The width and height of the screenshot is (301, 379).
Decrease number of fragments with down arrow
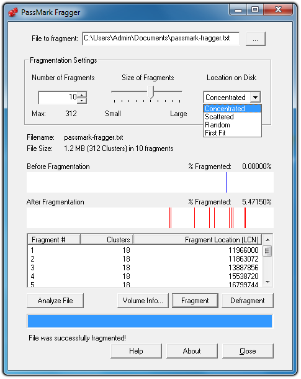point(82,101)
